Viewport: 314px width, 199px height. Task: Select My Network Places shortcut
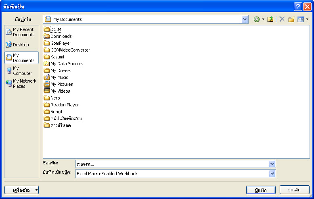click(21, 83)
